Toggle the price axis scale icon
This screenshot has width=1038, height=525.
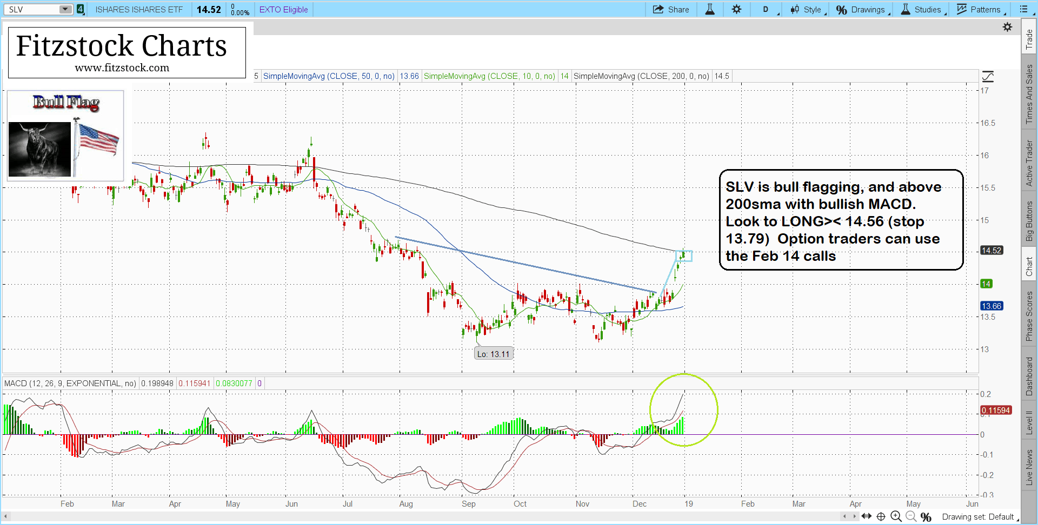tap(988, 77)
